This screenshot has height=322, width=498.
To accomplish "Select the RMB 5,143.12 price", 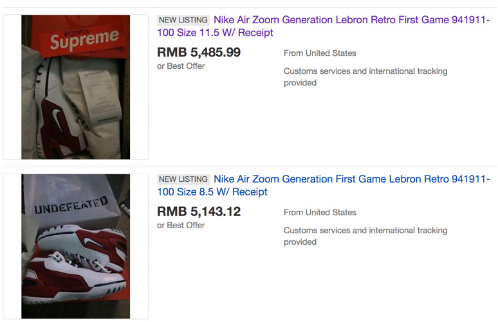I will coord(199,211).
